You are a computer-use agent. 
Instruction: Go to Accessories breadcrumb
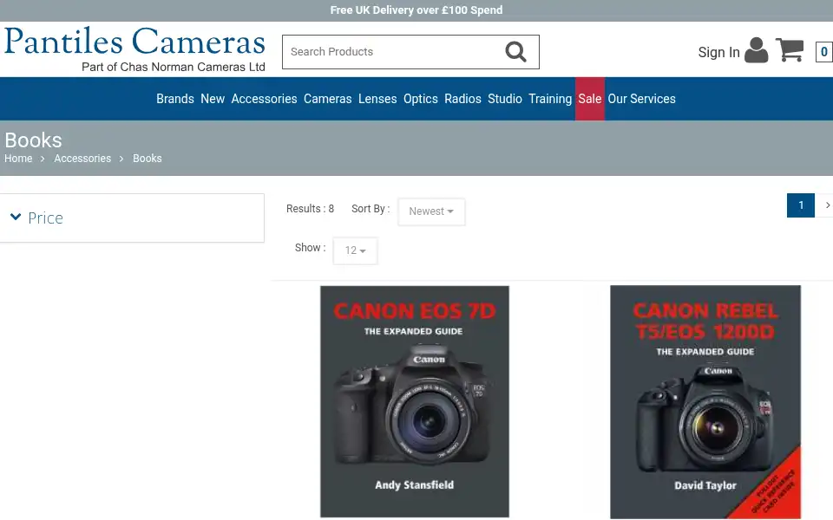[x=82, y=158]
